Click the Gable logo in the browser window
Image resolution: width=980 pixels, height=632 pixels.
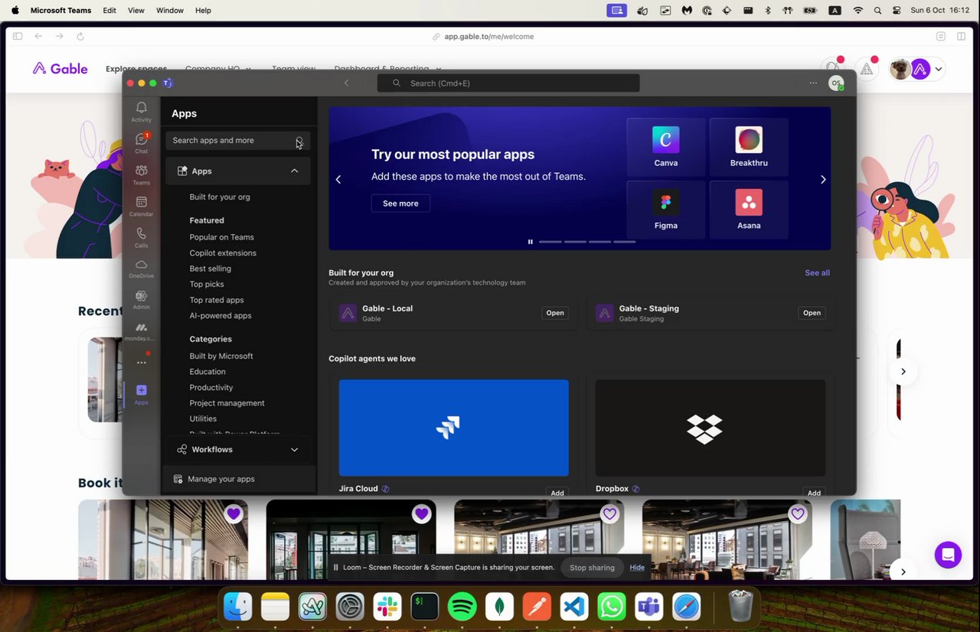click(60, 69)
